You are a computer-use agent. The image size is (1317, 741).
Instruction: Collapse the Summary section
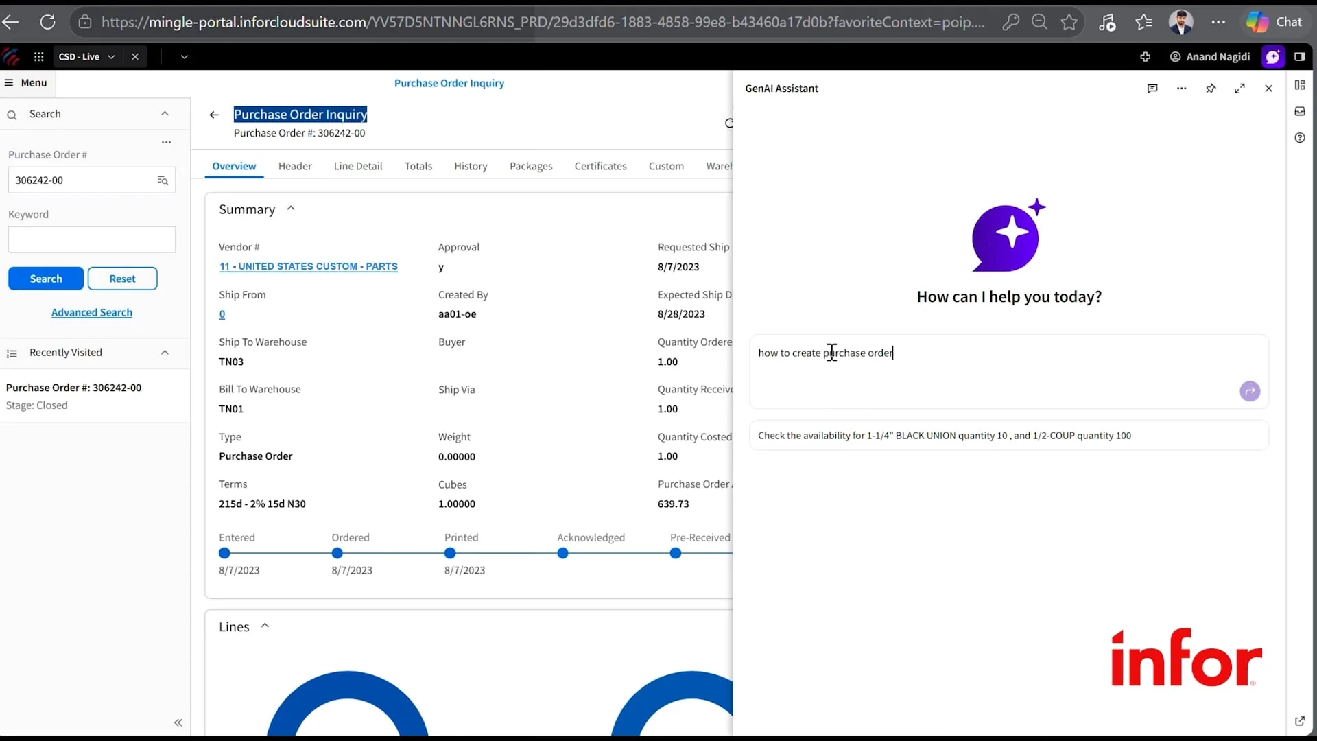[291, 209]
